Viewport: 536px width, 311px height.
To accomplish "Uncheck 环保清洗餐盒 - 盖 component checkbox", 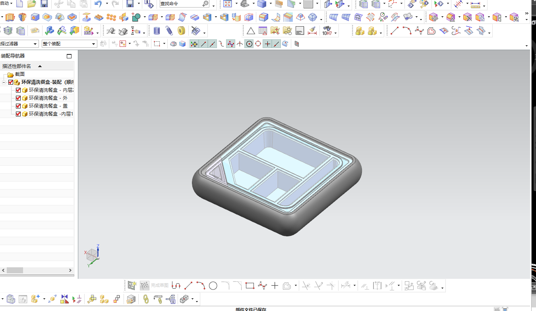I will coord(18,106).
